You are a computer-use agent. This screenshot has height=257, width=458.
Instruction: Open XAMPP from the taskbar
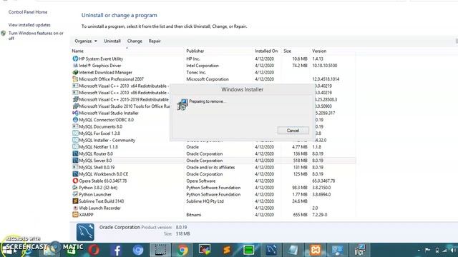pyautogui.click(x=315, y=250)
